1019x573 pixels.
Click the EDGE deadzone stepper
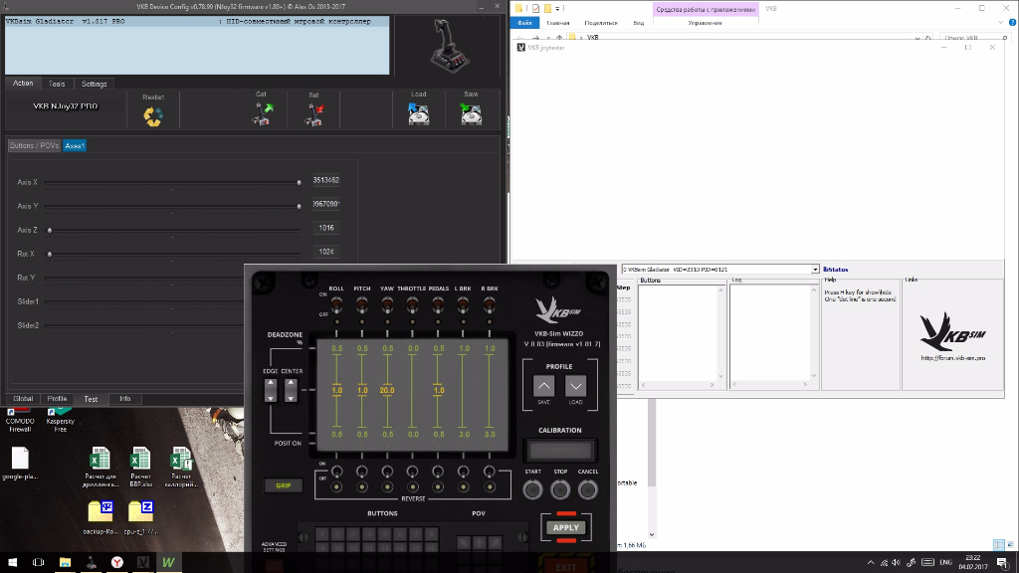[x=271, y=390]
